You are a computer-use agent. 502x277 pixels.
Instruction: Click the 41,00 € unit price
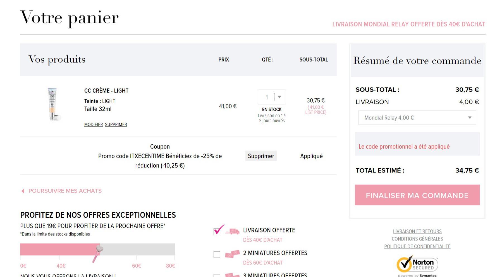(x=228, y=106)
